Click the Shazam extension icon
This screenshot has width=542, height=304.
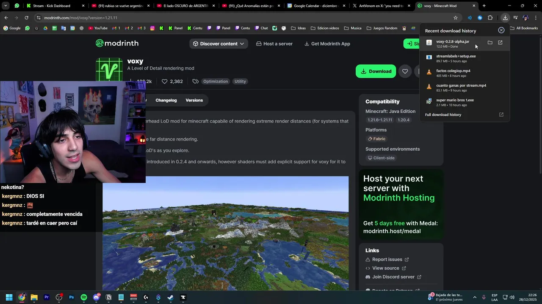(x=480, y=18)
